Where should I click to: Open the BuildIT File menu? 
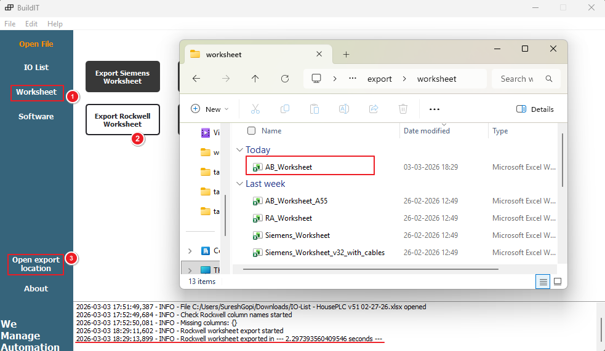[10, 24]
